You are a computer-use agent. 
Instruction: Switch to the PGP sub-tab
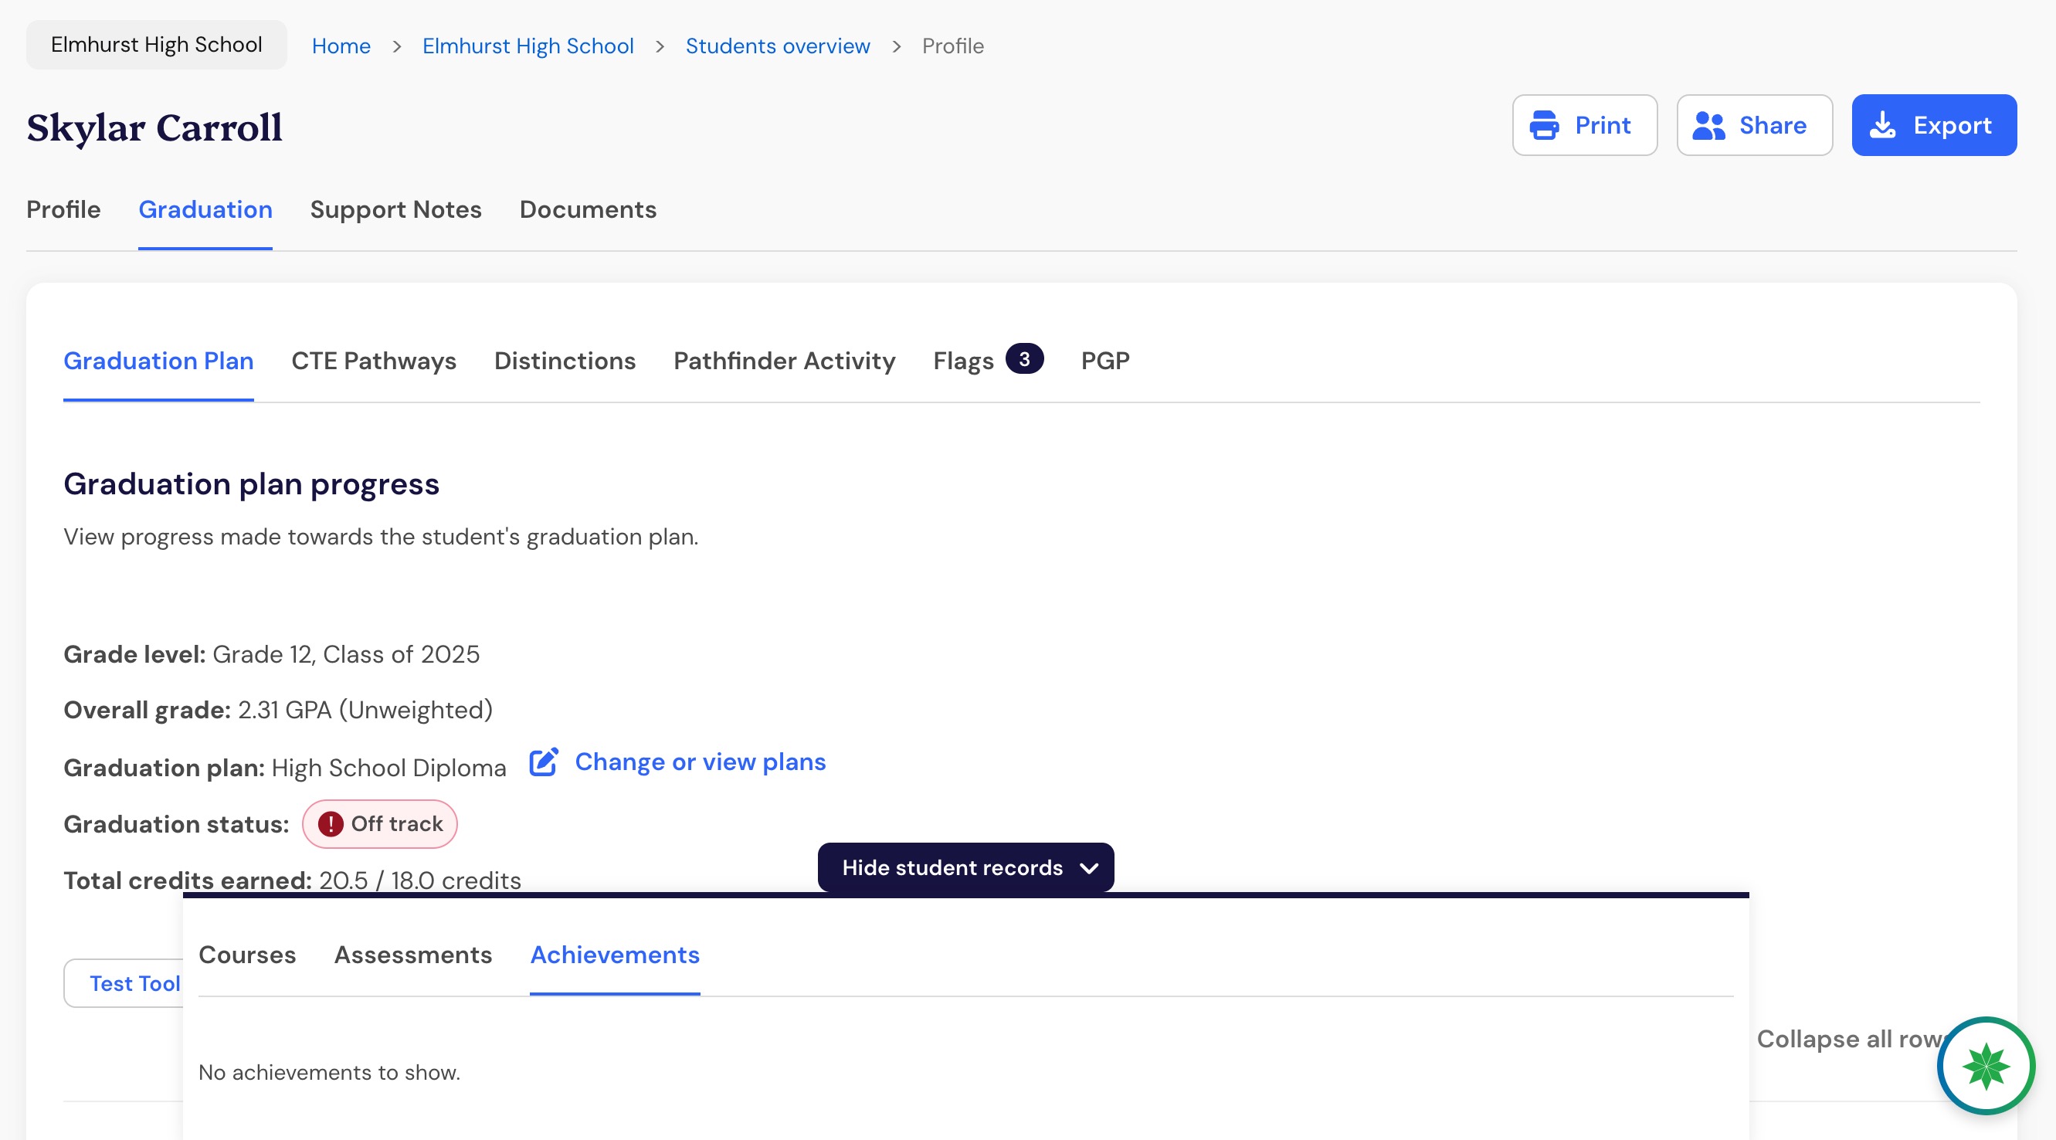coord(1105,361)
